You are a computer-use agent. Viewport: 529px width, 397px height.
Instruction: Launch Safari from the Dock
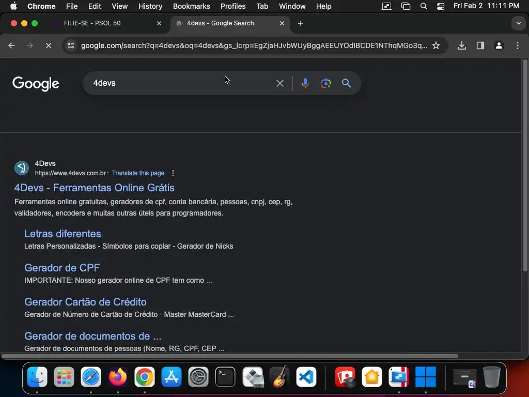(91, 376)
